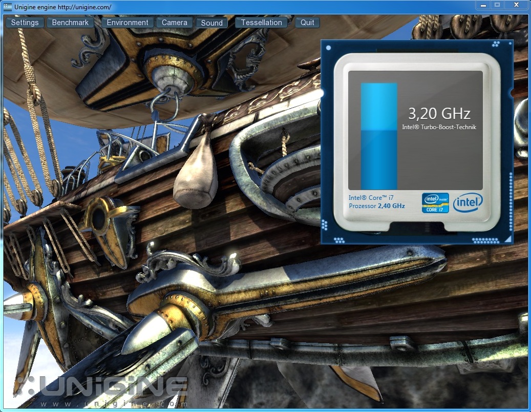The height and width of the screenshot is (412, 531).
Task: Toggle the Sound button
Action: [211, 23]
